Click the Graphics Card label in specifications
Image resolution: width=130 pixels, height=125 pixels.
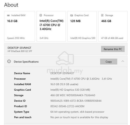(x=22, y=90)
